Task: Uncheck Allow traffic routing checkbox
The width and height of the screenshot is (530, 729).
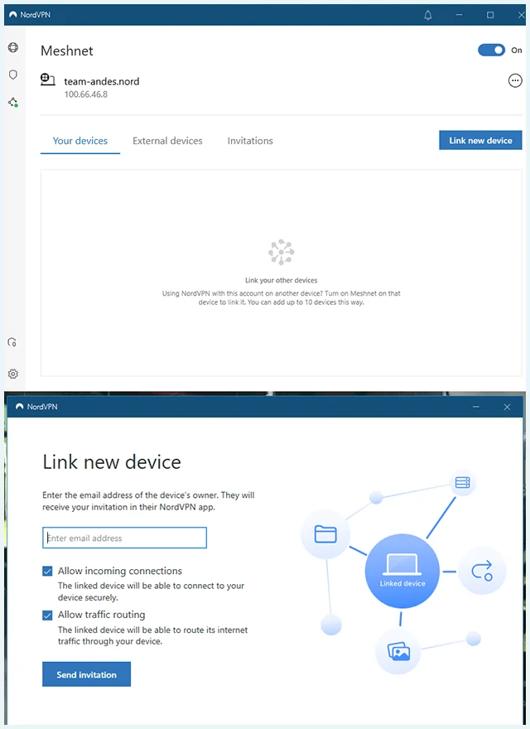Action: click(x=47, y=615)
